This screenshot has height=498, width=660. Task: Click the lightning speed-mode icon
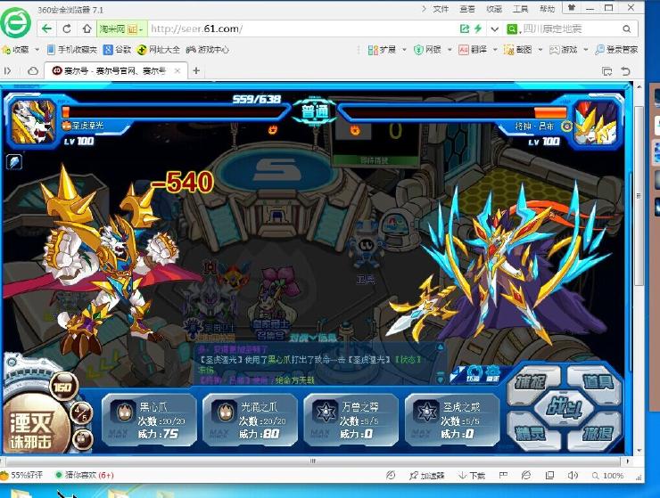(478, 29)
